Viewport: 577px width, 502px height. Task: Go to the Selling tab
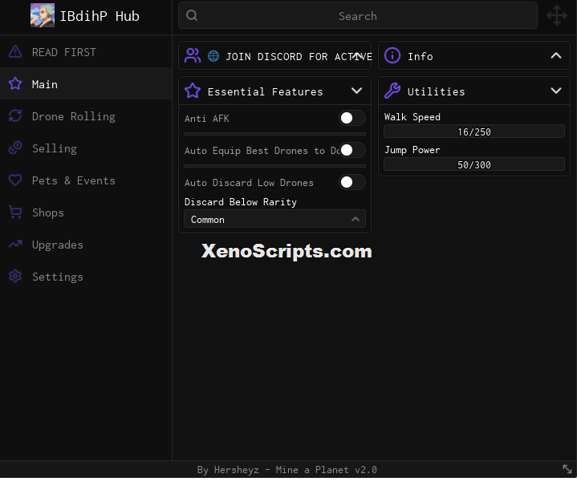click(x=86, y=148)
